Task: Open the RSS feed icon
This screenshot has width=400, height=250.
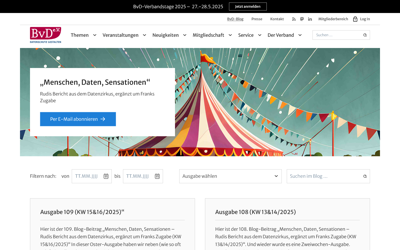Action: point(294,19)
